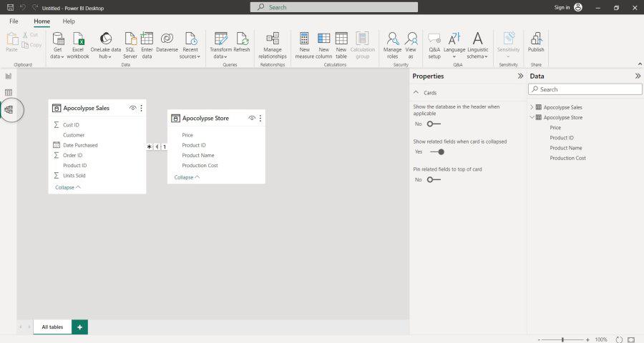Select the All tables layout tab
644x343 pixels.
[x=52, y=327]
